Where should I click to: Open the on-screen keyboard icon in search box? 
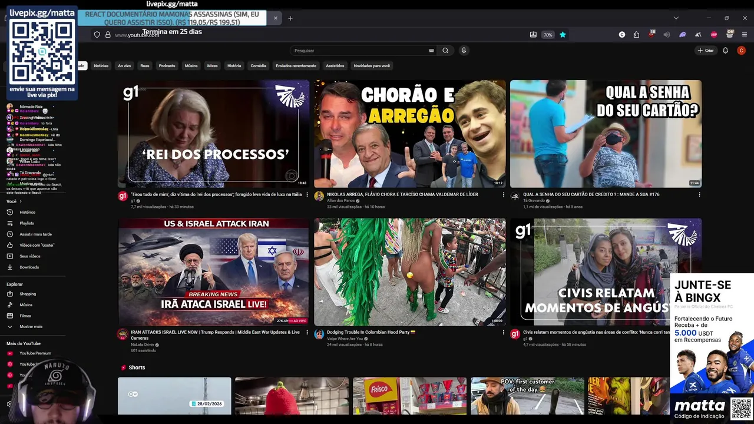click(x=431, y=51)
